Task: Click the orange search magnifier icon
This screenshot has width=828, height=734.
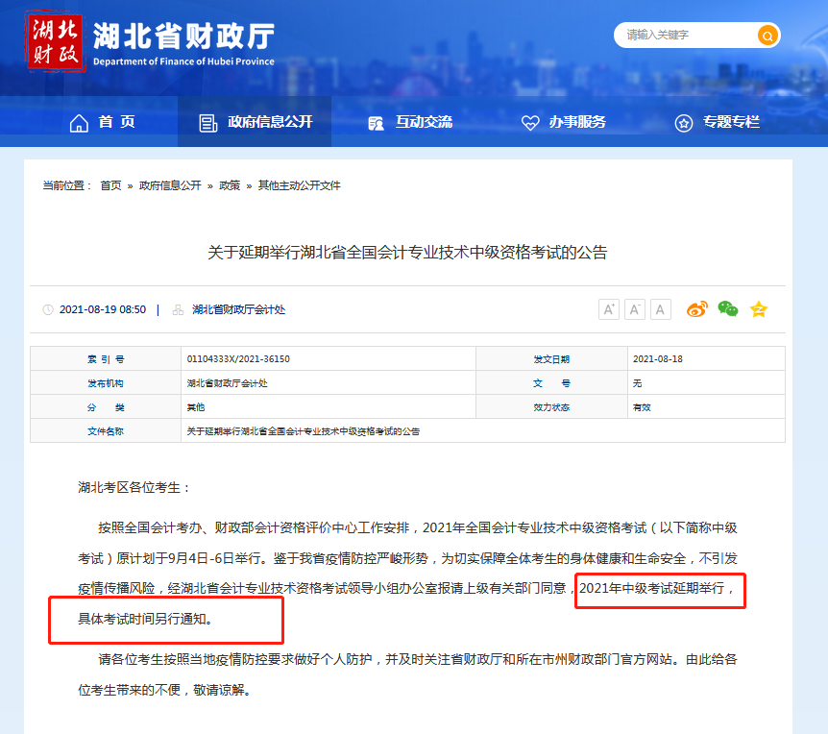Action: click(x=767, y=36)
